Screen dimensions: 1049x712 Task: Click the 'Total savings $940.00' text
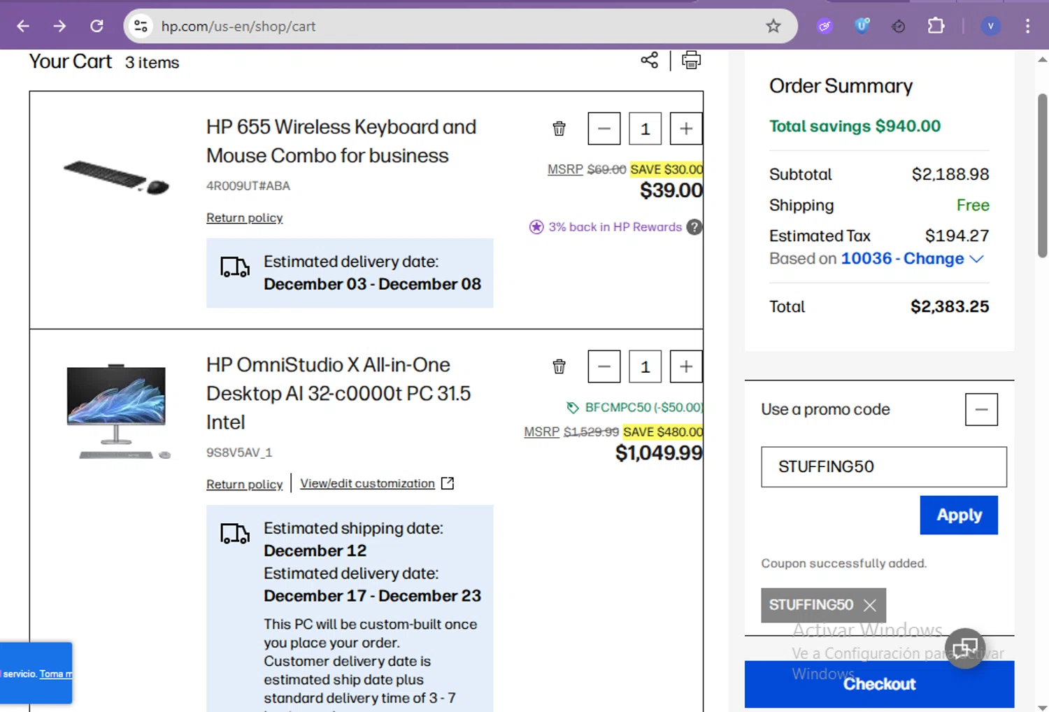855,126
